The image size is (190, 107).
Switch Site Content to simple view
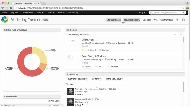tap(175, 34)
